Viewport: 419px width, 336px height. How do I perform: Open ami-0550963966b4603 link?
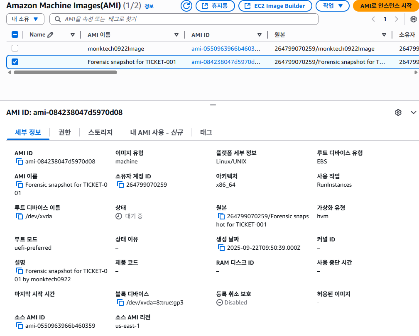coord(225,49)
